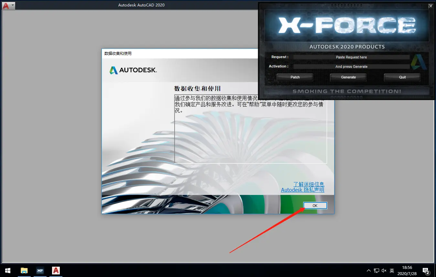Open the AutoCAD application menu logo
This screenshot has width=436, height=277.
click(5, 5)
